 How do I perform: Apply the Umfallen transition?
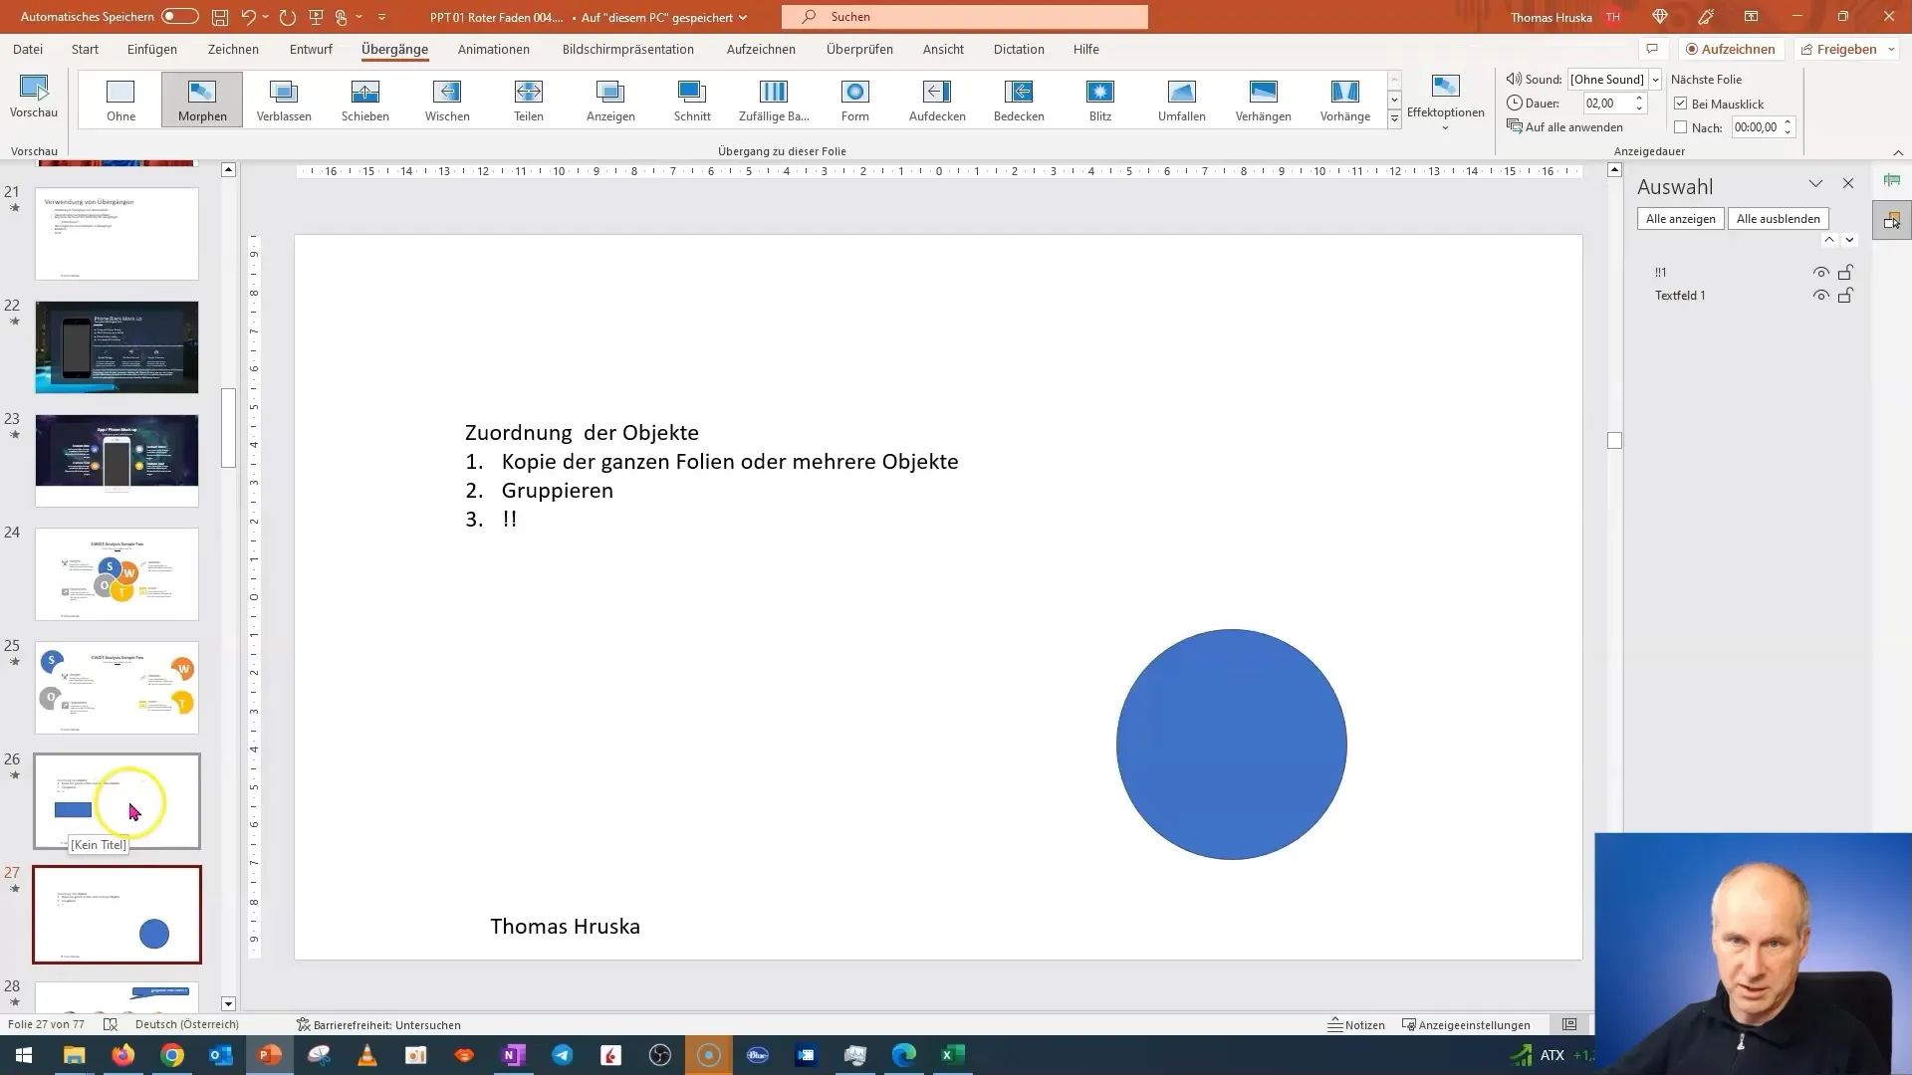click(x=1182, y=100)
